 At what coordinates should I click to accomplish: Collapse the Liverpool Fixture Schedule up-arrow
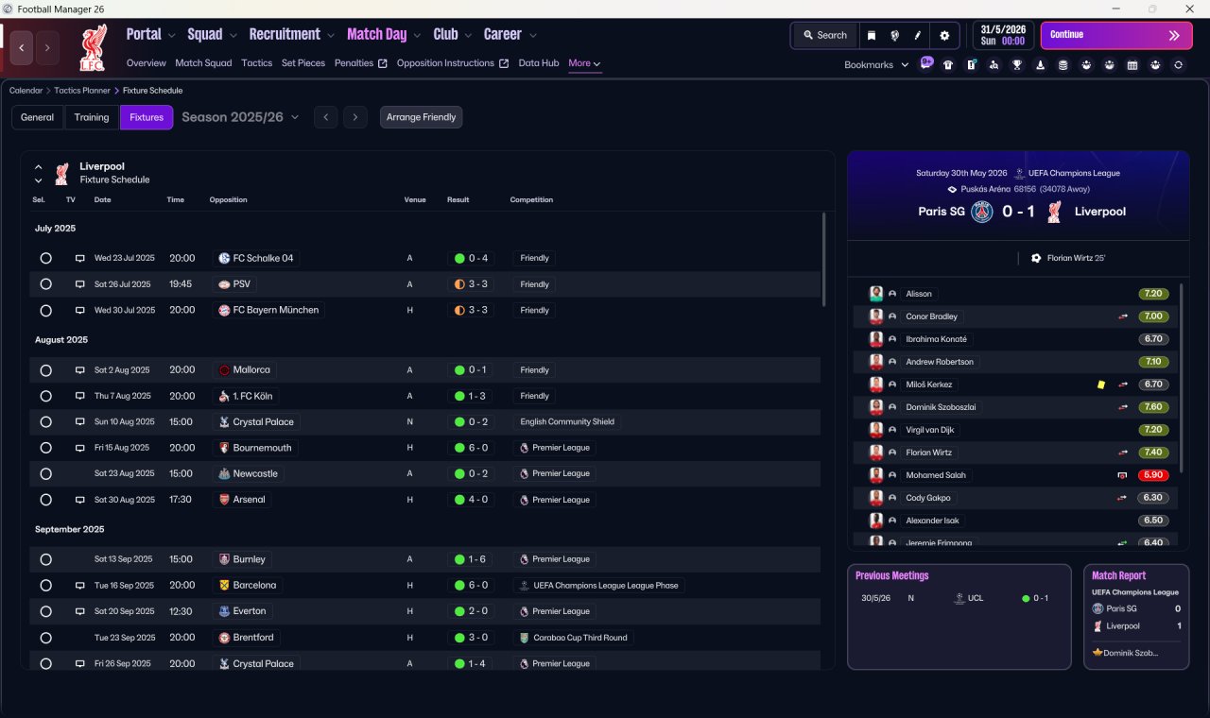39,167
